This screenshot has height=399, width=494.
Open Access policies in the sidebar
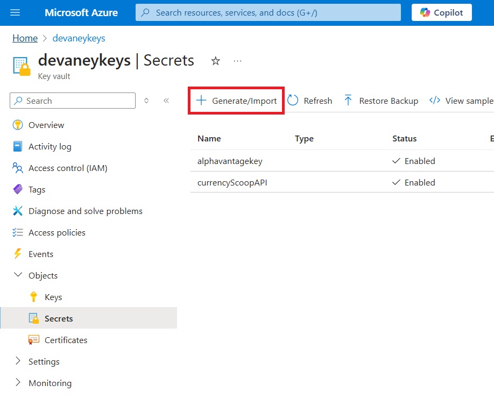[x=57, y=232]
